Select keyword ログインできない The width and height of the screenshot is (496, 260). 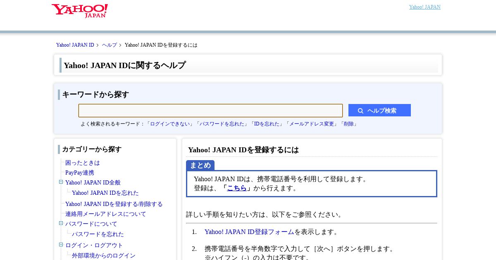(170, 124)
